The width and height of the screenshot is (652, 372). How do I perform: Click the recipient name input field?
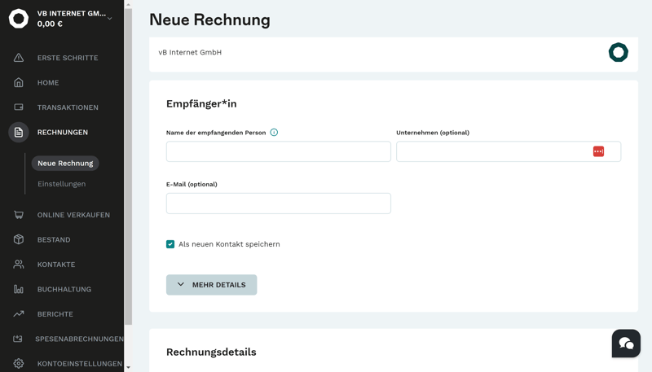[x=278, y=151]
